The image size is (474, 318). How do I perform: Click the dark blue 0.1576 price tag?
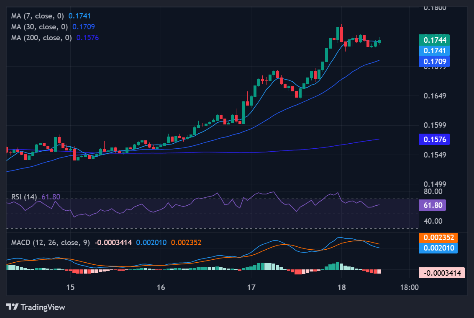pos(435,140)
